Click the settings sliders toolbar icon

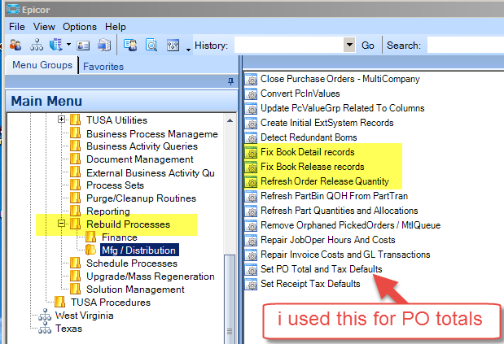[173, 46]
